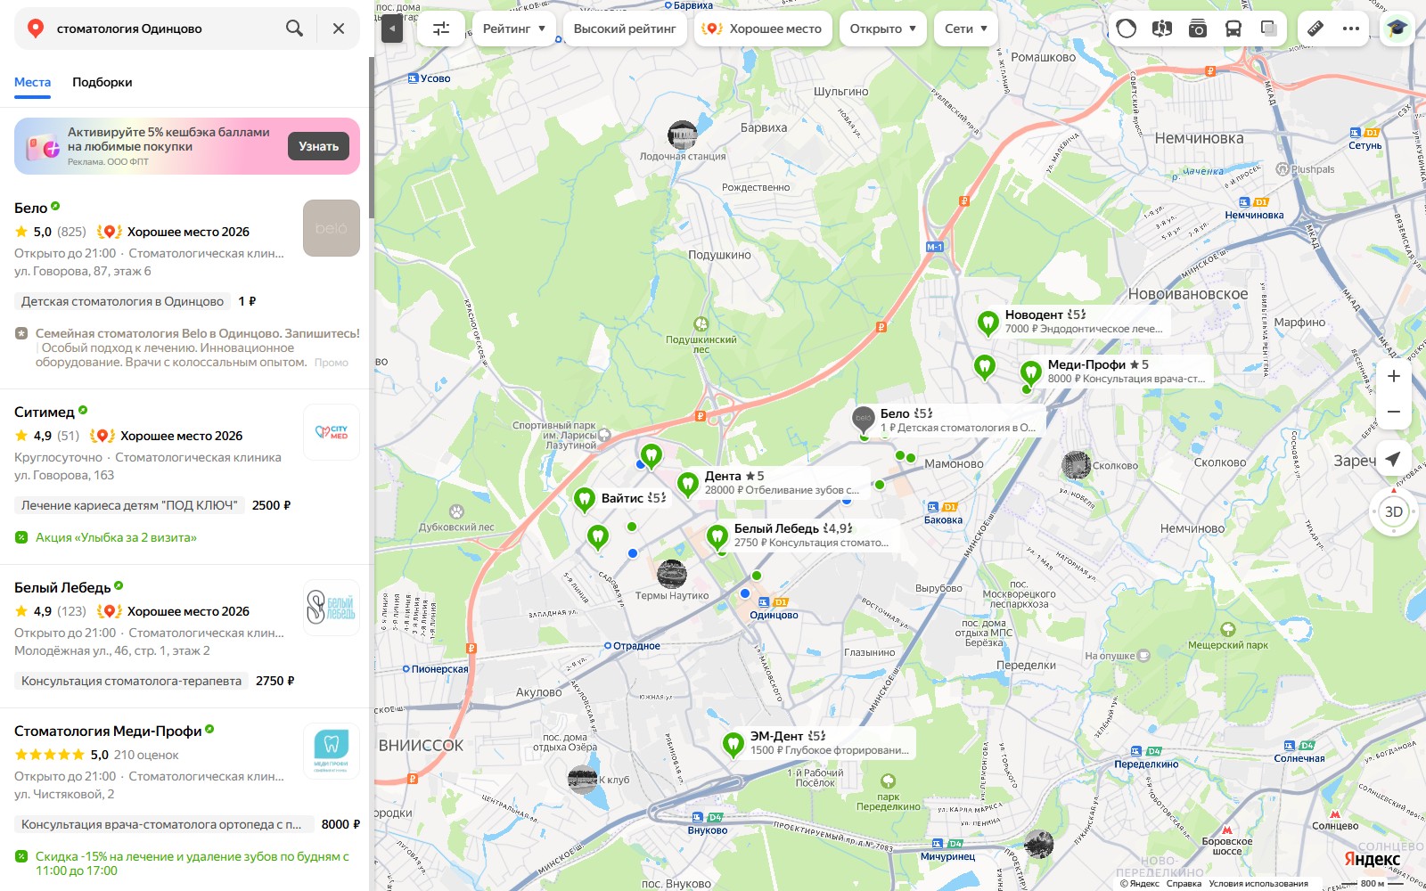
Task: View the Белый Лебедь logo thumbnail
Action: click(x=332, y=608)
